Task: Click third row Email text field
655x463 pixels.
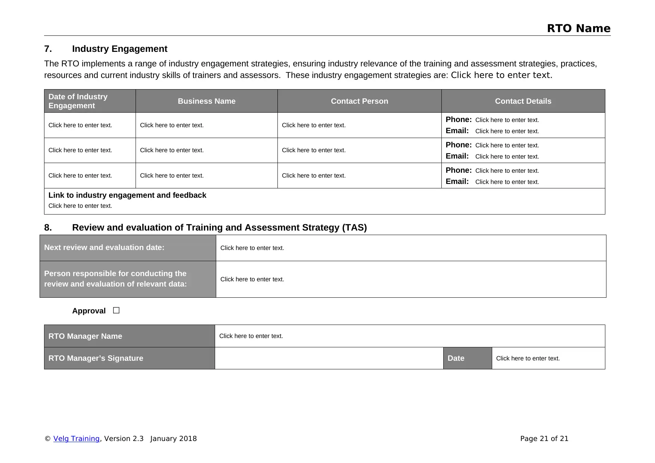Action: [x=507, y=182]
